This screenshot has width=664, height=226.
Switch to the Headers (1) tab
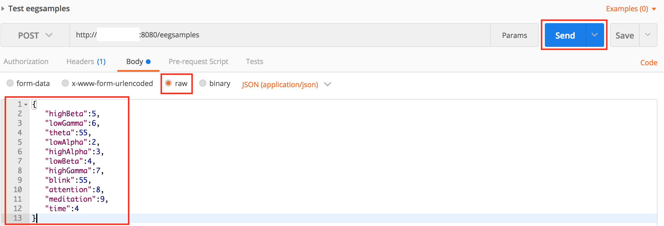click(x=86, y=61)
